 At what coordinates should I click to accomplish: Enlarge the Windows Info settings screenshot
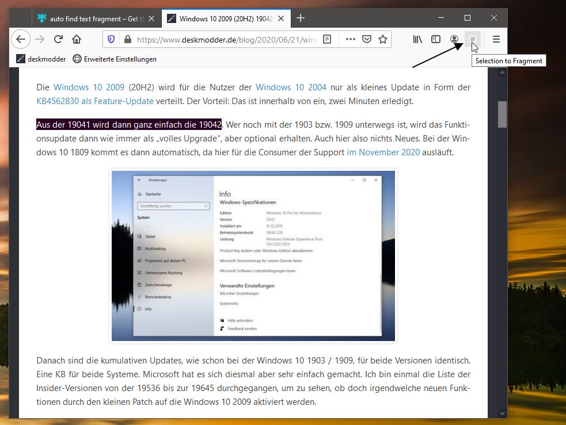tap(253, 255)
